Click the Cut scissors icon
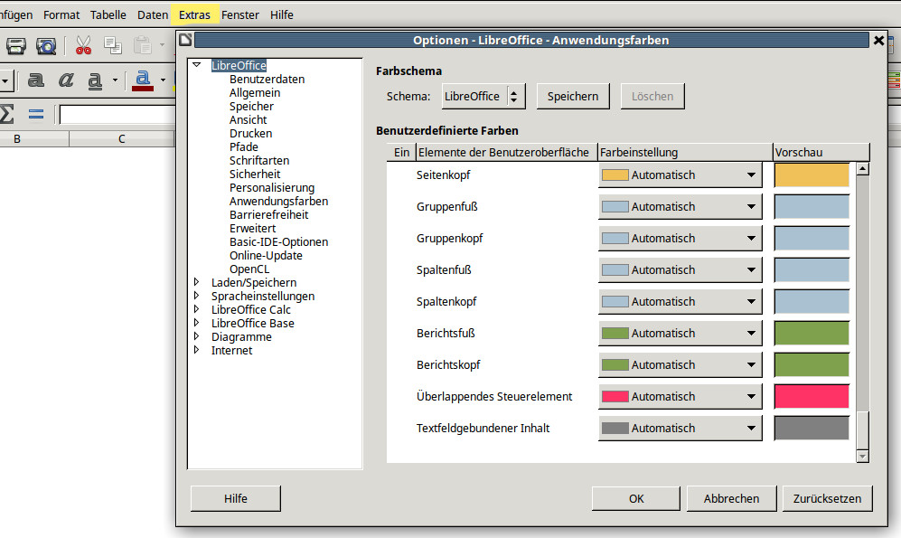This screenshot has width=901, height=538. coord(83,45)
